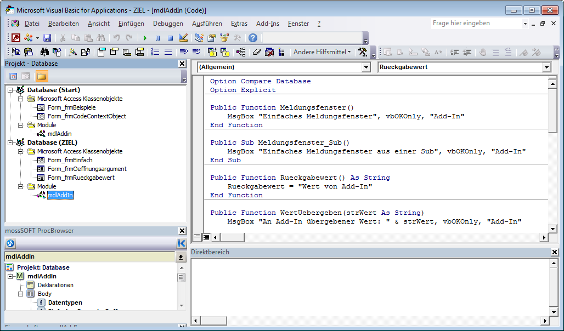The image size is (564, 331).
Task: Click the blue Help question mark icon
Action: coord(252,38)
